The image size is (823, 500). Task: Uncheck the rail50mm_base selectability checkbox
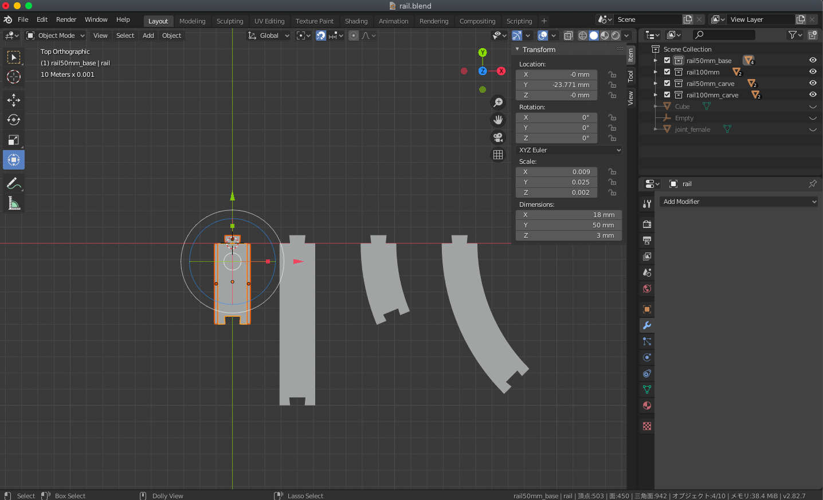pyautogui.click(x=667, y=60)
